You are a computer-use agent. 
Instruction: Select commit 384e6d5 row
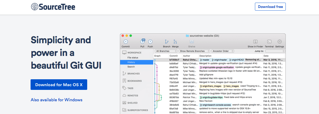point(219,105)
